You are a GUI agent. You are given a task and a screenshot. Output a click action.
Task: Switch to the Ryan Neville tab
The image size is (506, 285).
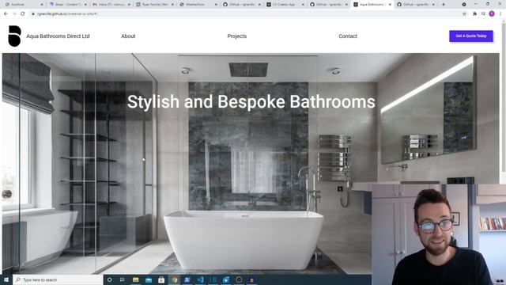tap(155, 5)
